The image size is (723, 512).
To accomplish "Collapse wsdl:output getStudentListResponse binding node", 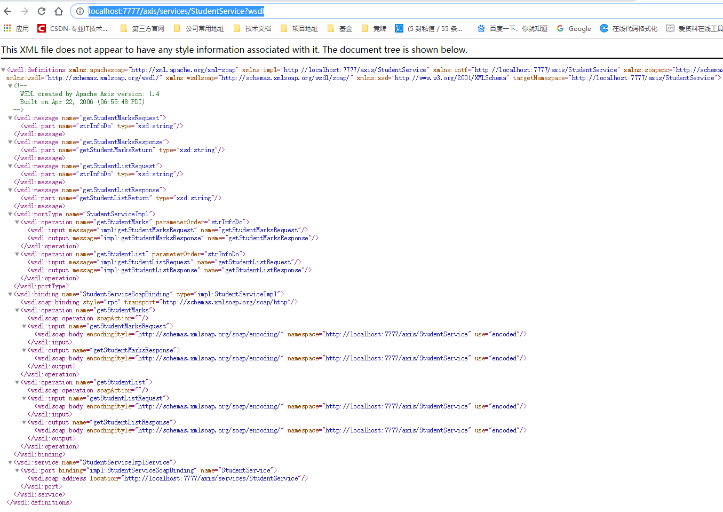I will point(24,422).
